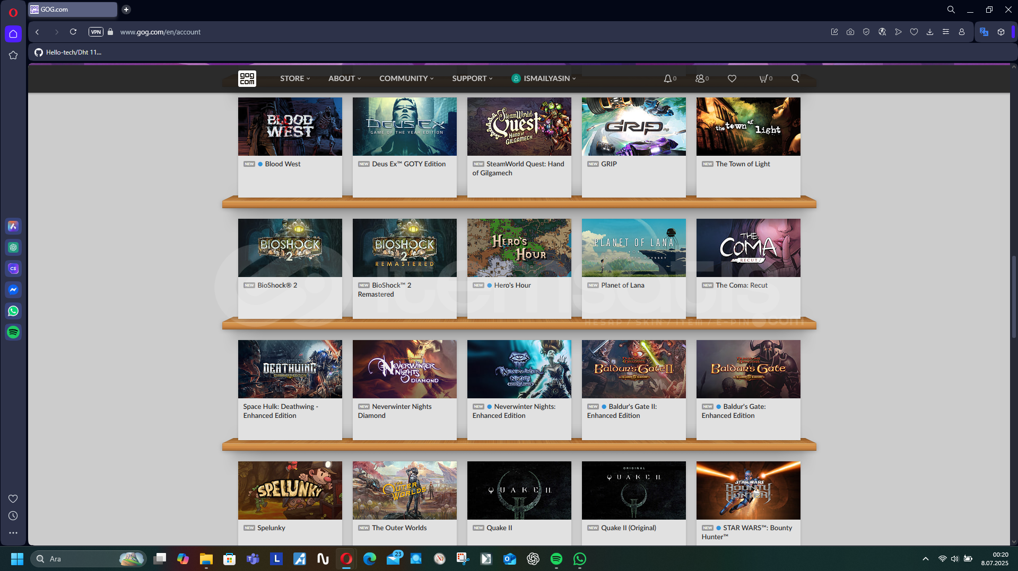Open BioShock 2 game cover
Image resolution: width=1018 pixels, height=571 pixels.
tap(290, 247)
